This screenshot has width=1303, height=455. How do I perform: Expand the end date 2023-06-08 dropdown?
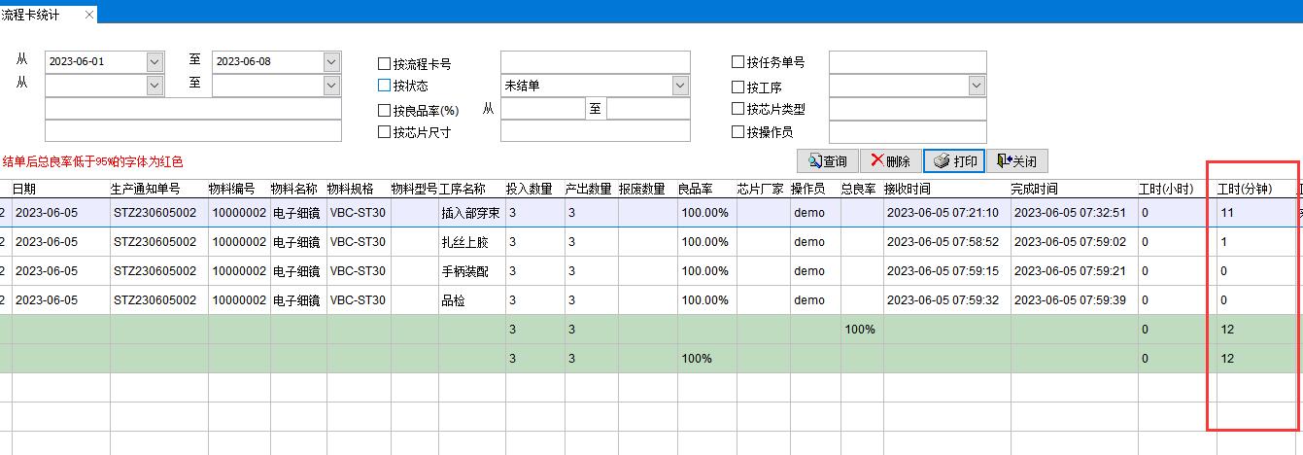[332, 62]
